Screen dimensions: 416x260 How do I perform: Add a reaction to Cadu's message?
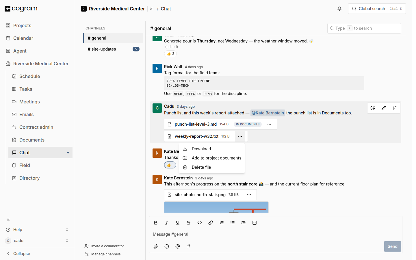coord(373,108)
